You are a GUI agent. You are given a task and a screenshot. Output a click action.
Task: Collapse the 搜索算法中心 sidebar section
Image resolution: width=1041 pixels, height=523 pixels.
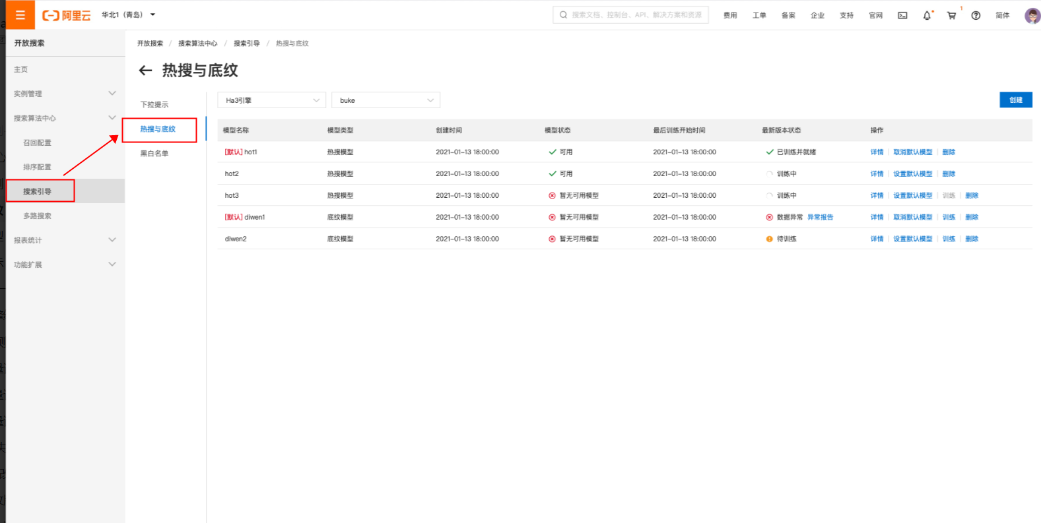click(x=112, y=118)
